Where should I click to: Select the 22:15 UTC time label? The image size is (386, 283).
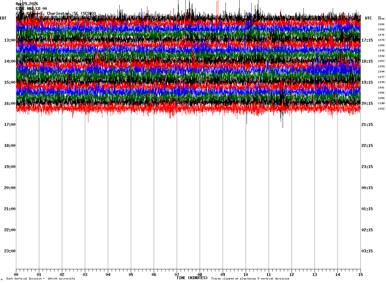click(x=367, y=146)
